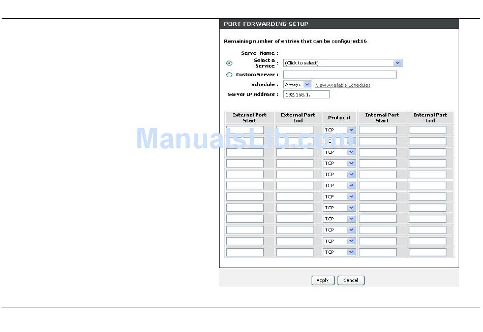
Task: Click the 'Remaining number of entries' text
Action: click(x=295, y=41)
